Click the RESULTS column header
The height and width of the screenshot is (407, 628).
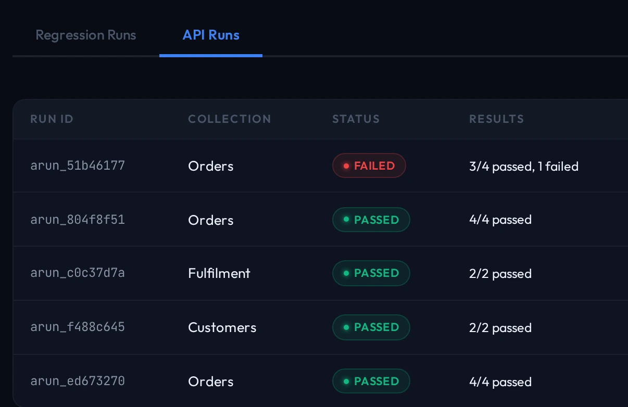[497, 119]
